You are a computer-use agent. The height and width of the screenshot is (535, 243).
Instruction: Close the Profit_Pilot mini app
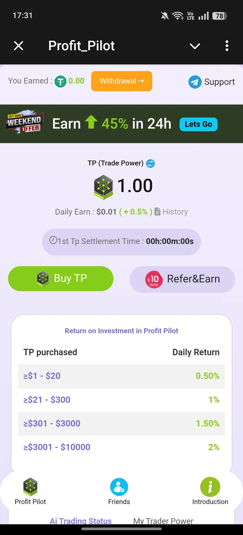click(x=19, y=46)
